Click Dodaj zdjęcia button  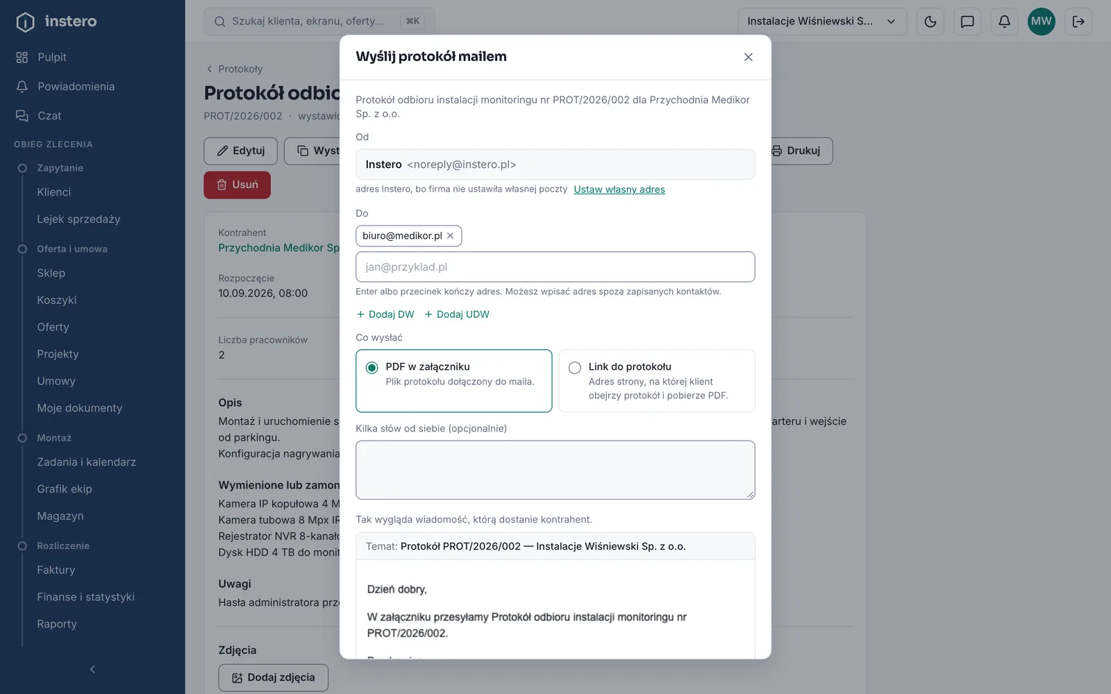point(274,677)
